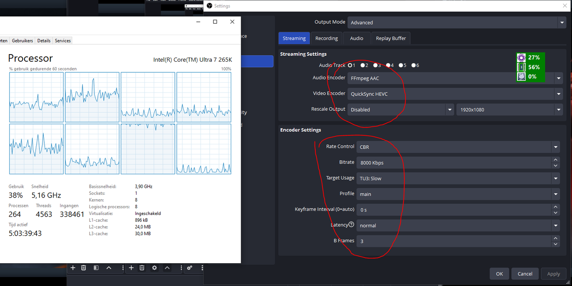Click the remove scene trash icon beside scene filters

84,268
